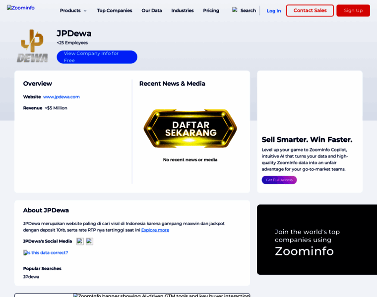Click the No recent news or media text

pos(190,160)
